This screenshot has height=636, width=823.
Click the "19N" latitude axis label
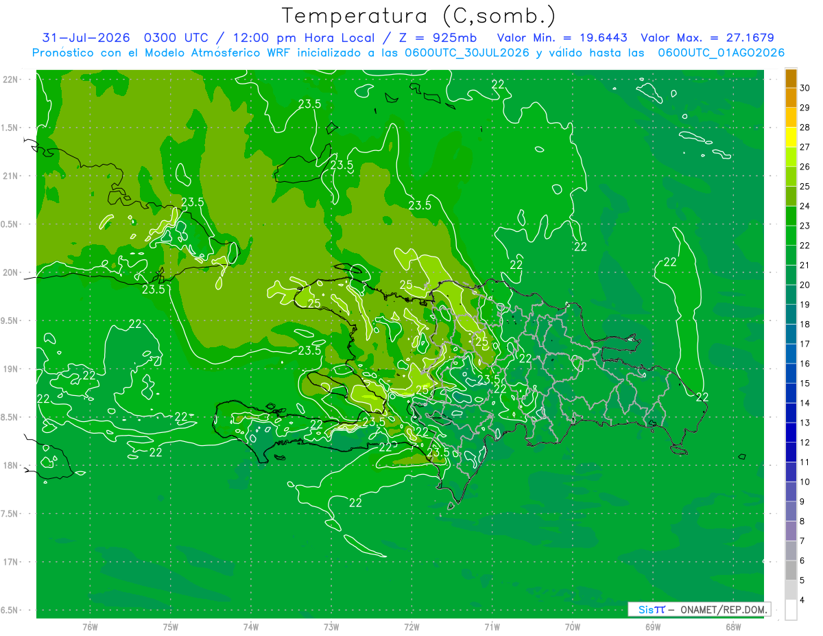11,368
